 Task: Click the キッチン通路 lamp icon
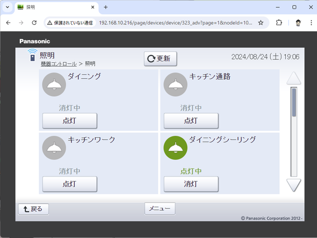175,84
